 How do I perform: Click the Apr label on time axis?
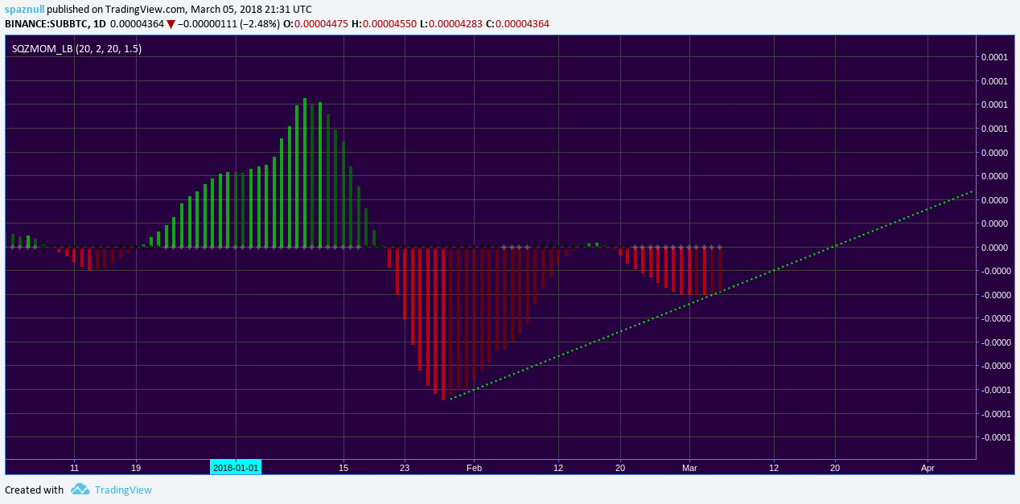click(x=927, y=467)
